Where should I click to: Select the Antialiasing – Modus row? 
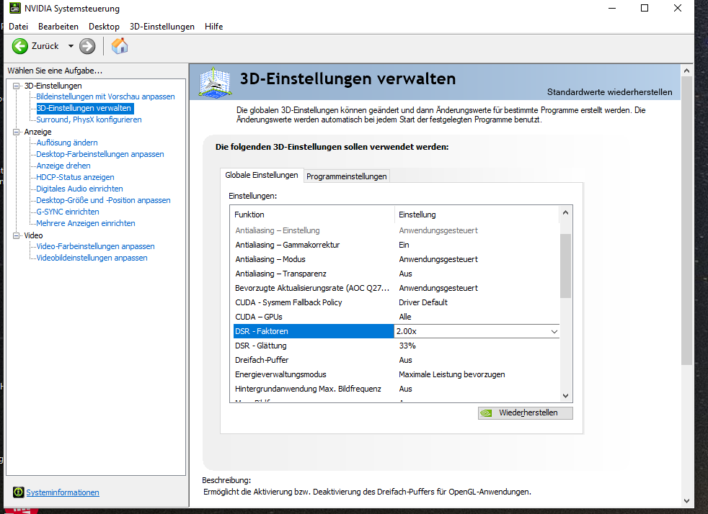(396, 259)
